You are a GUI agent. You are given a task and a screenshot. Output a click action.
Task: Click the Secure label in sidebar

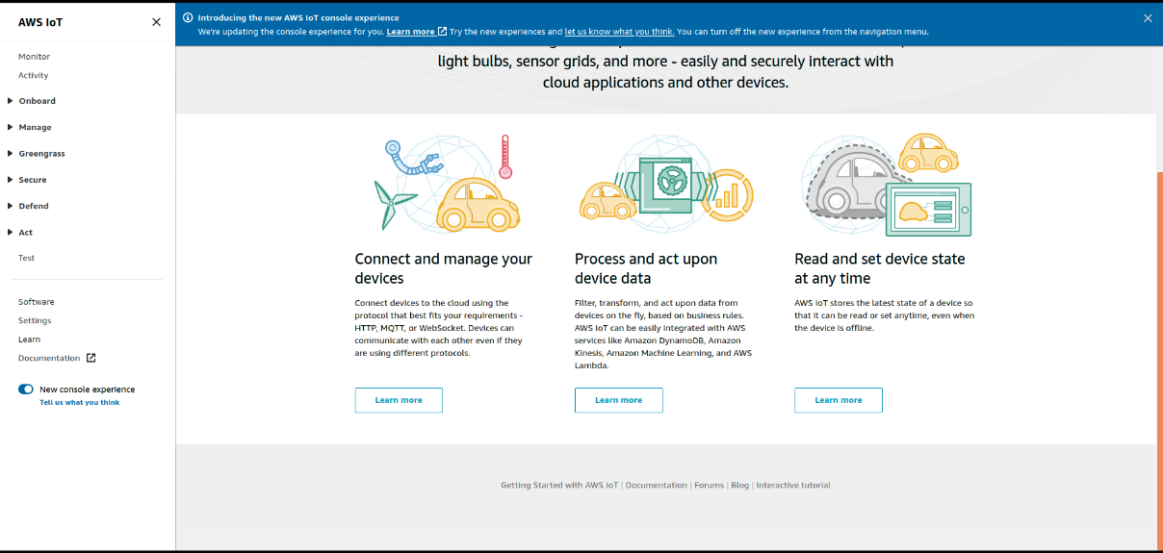tap(33, 180)
